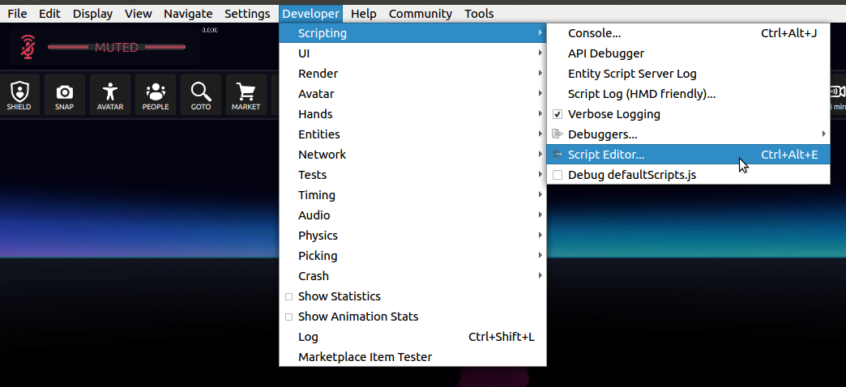Open the Settings menu
This screenshot has height=387, width=846.
[x=247, y=14]
